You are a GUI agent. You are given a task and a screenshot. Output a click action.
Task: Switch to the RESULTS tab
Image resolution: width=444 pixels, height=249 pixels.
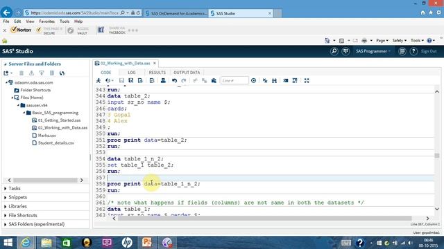[157, 73]
